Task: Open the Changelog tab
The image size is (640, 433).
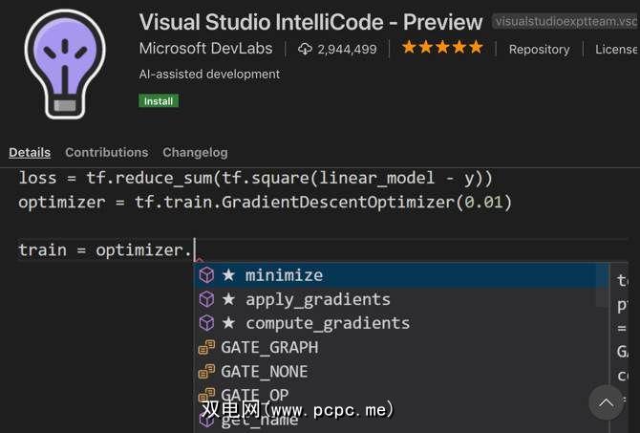Action: 195,152
